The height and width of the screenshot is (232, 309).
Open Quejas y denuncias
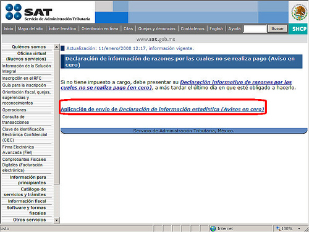click(x=156, y=28)
